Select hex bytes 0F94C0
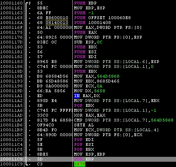 46,125
